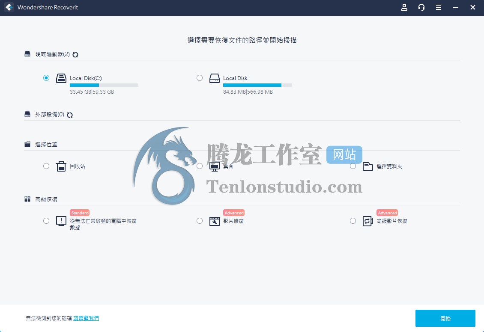Click the Advanced badge above 高級影片恢復
The image size is (484, 332).
tap(387, 213)
